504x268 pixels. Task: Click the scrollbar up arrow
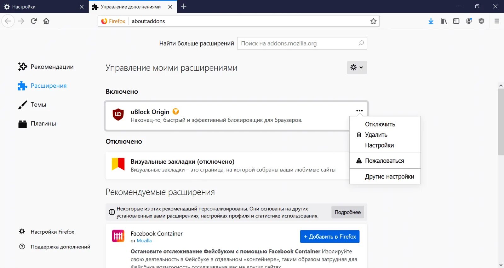[501, 85]
